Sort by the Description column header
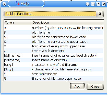 click(67, 23)
